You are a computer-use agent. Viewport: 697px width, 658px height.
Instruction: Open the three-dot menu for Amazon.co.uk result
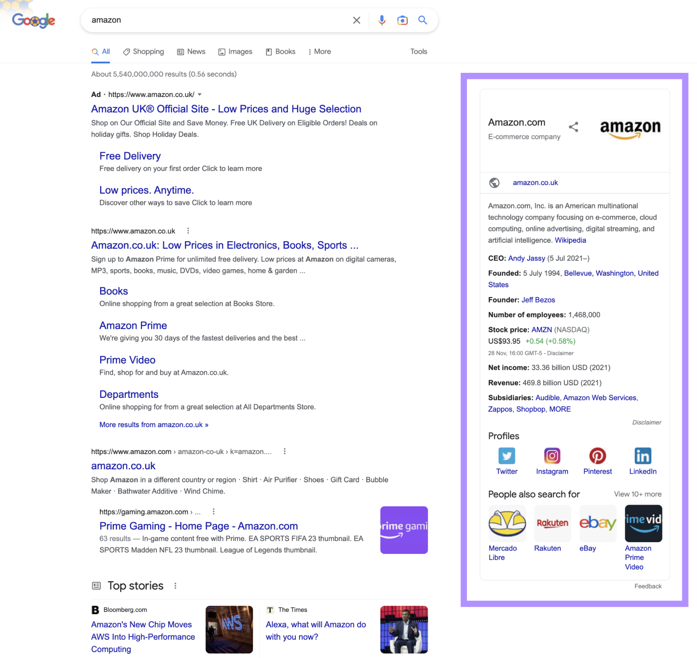188,231
